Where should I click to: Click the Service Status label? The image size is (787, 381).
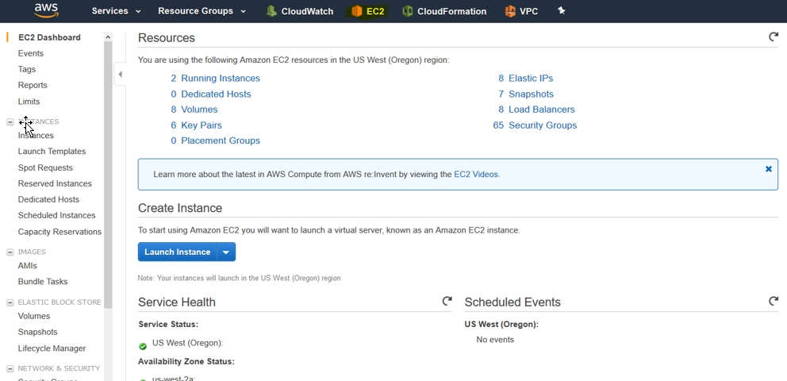168,325
